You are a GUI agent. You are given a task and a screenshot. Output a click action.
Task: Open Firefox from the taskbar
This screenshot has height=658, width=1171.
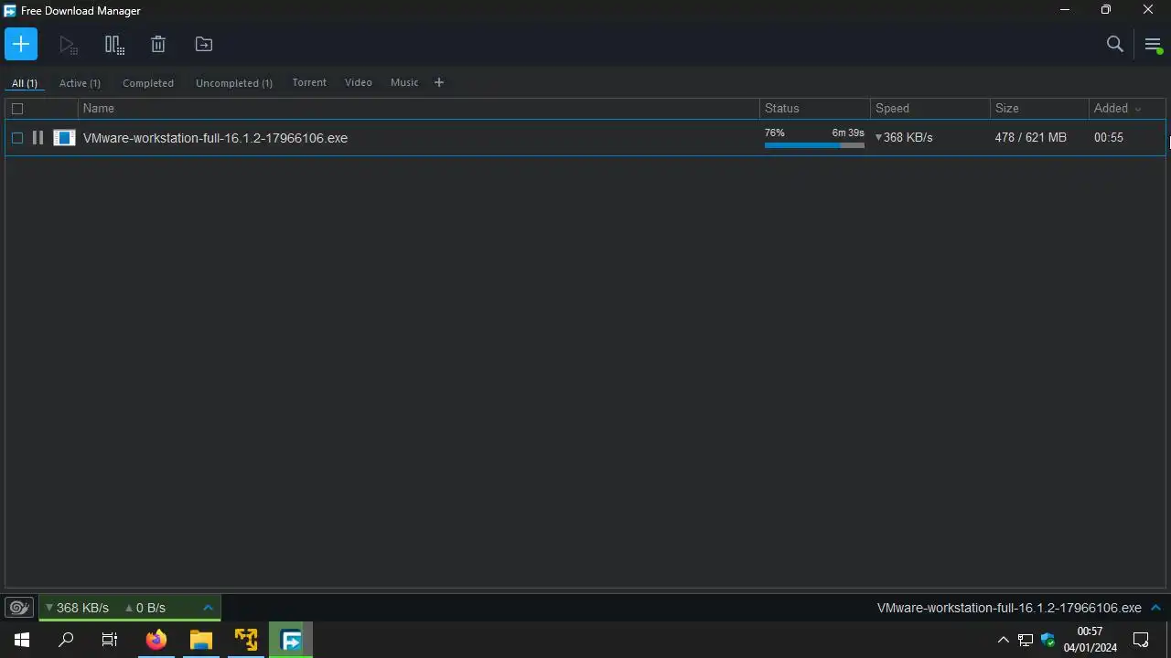[x=156, y=640]
